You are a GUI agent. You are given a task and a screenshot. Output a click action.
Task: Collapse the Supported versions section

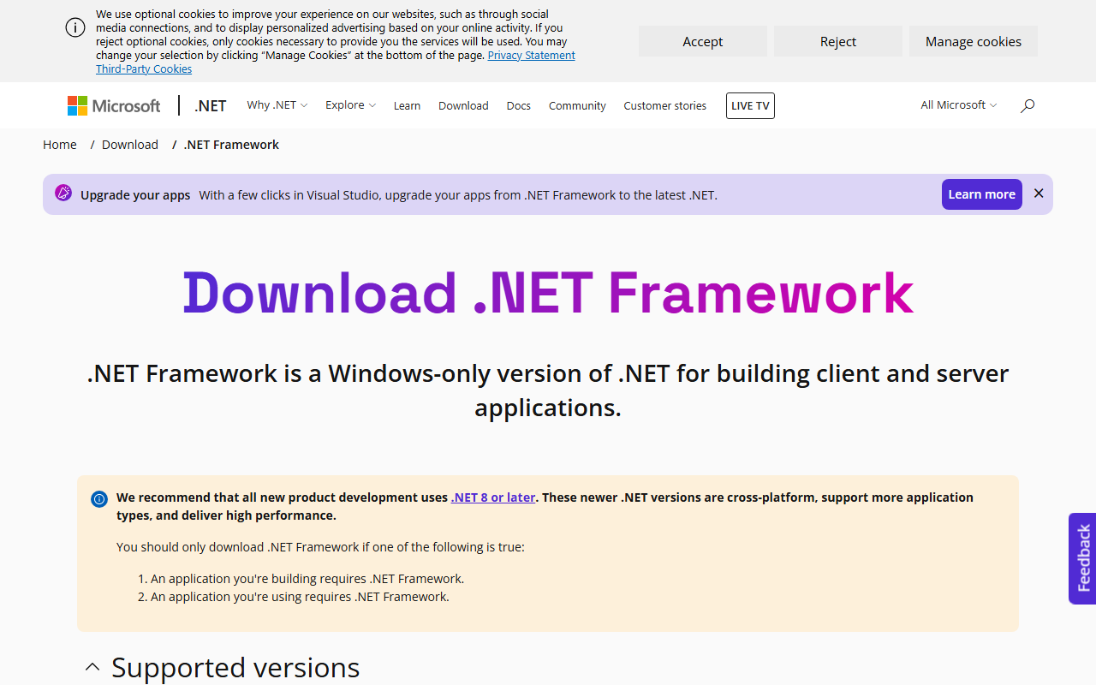point(92,667)
